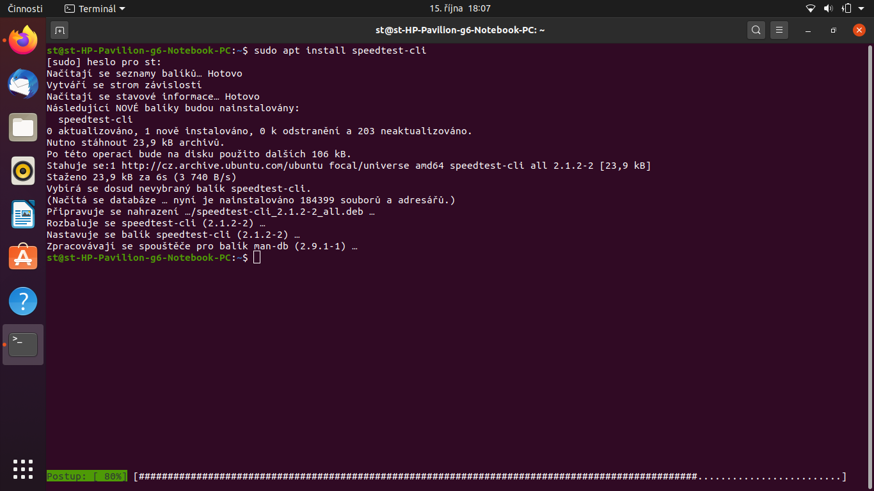Open a new terminal tab
Image resolution: width=874 pixels, height=491 pixels.
click(60, 30)
